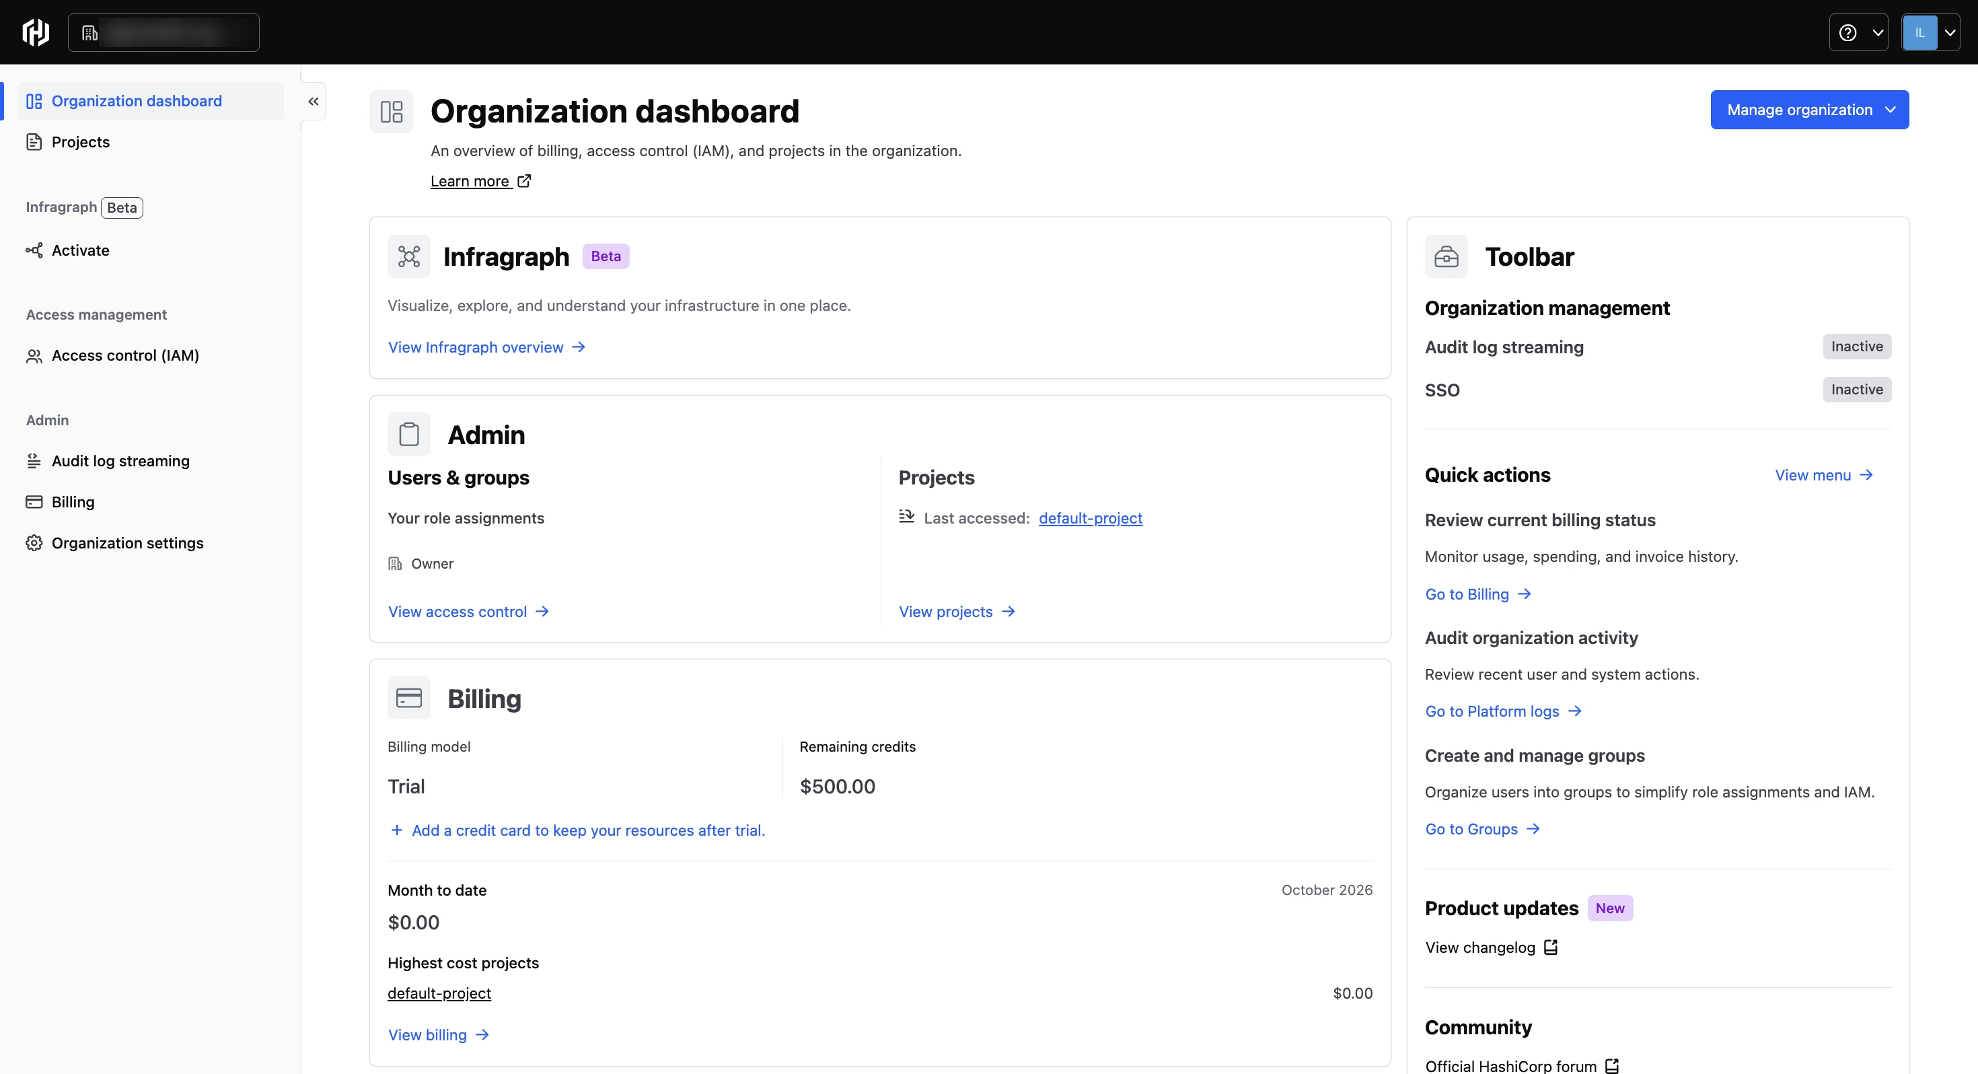Open View Infragraph overview link
1978x1074 pixels.
[x=487, y=347]
